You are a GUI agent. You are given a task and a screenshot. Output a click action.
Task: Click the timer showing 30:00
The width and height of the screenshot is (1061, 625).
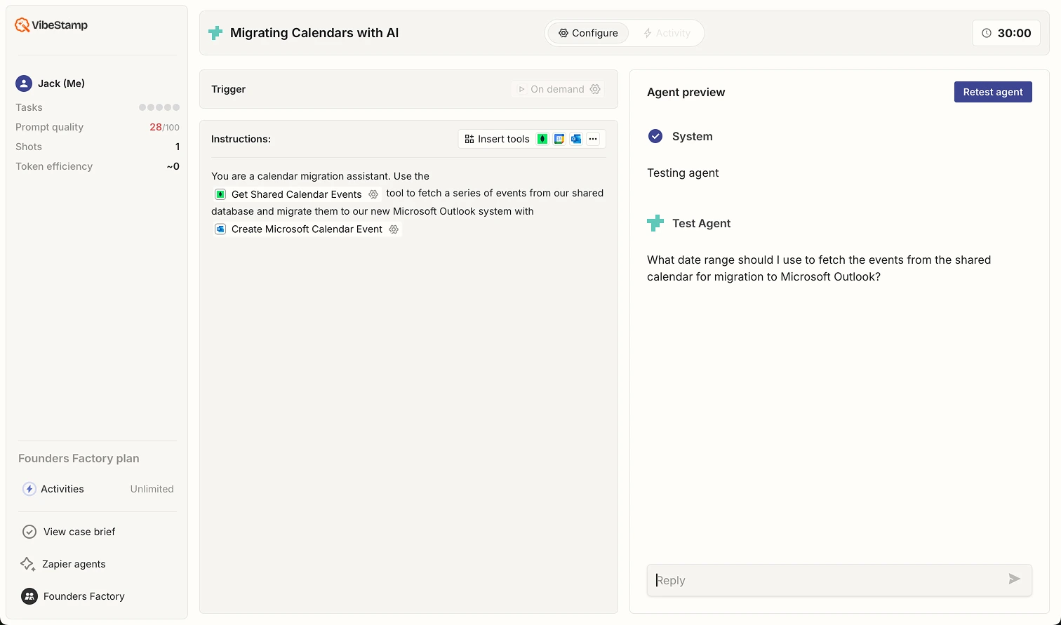1006,33
